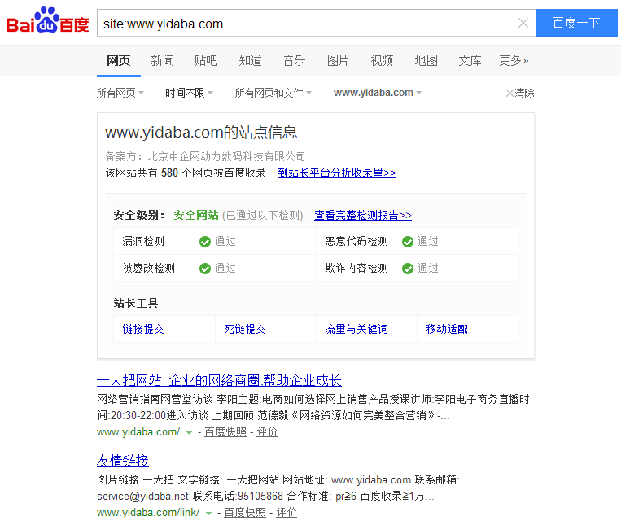Switch to the 新闻 tab
Image resolution: width=621 pixels, height=525 pixels.
163,60
